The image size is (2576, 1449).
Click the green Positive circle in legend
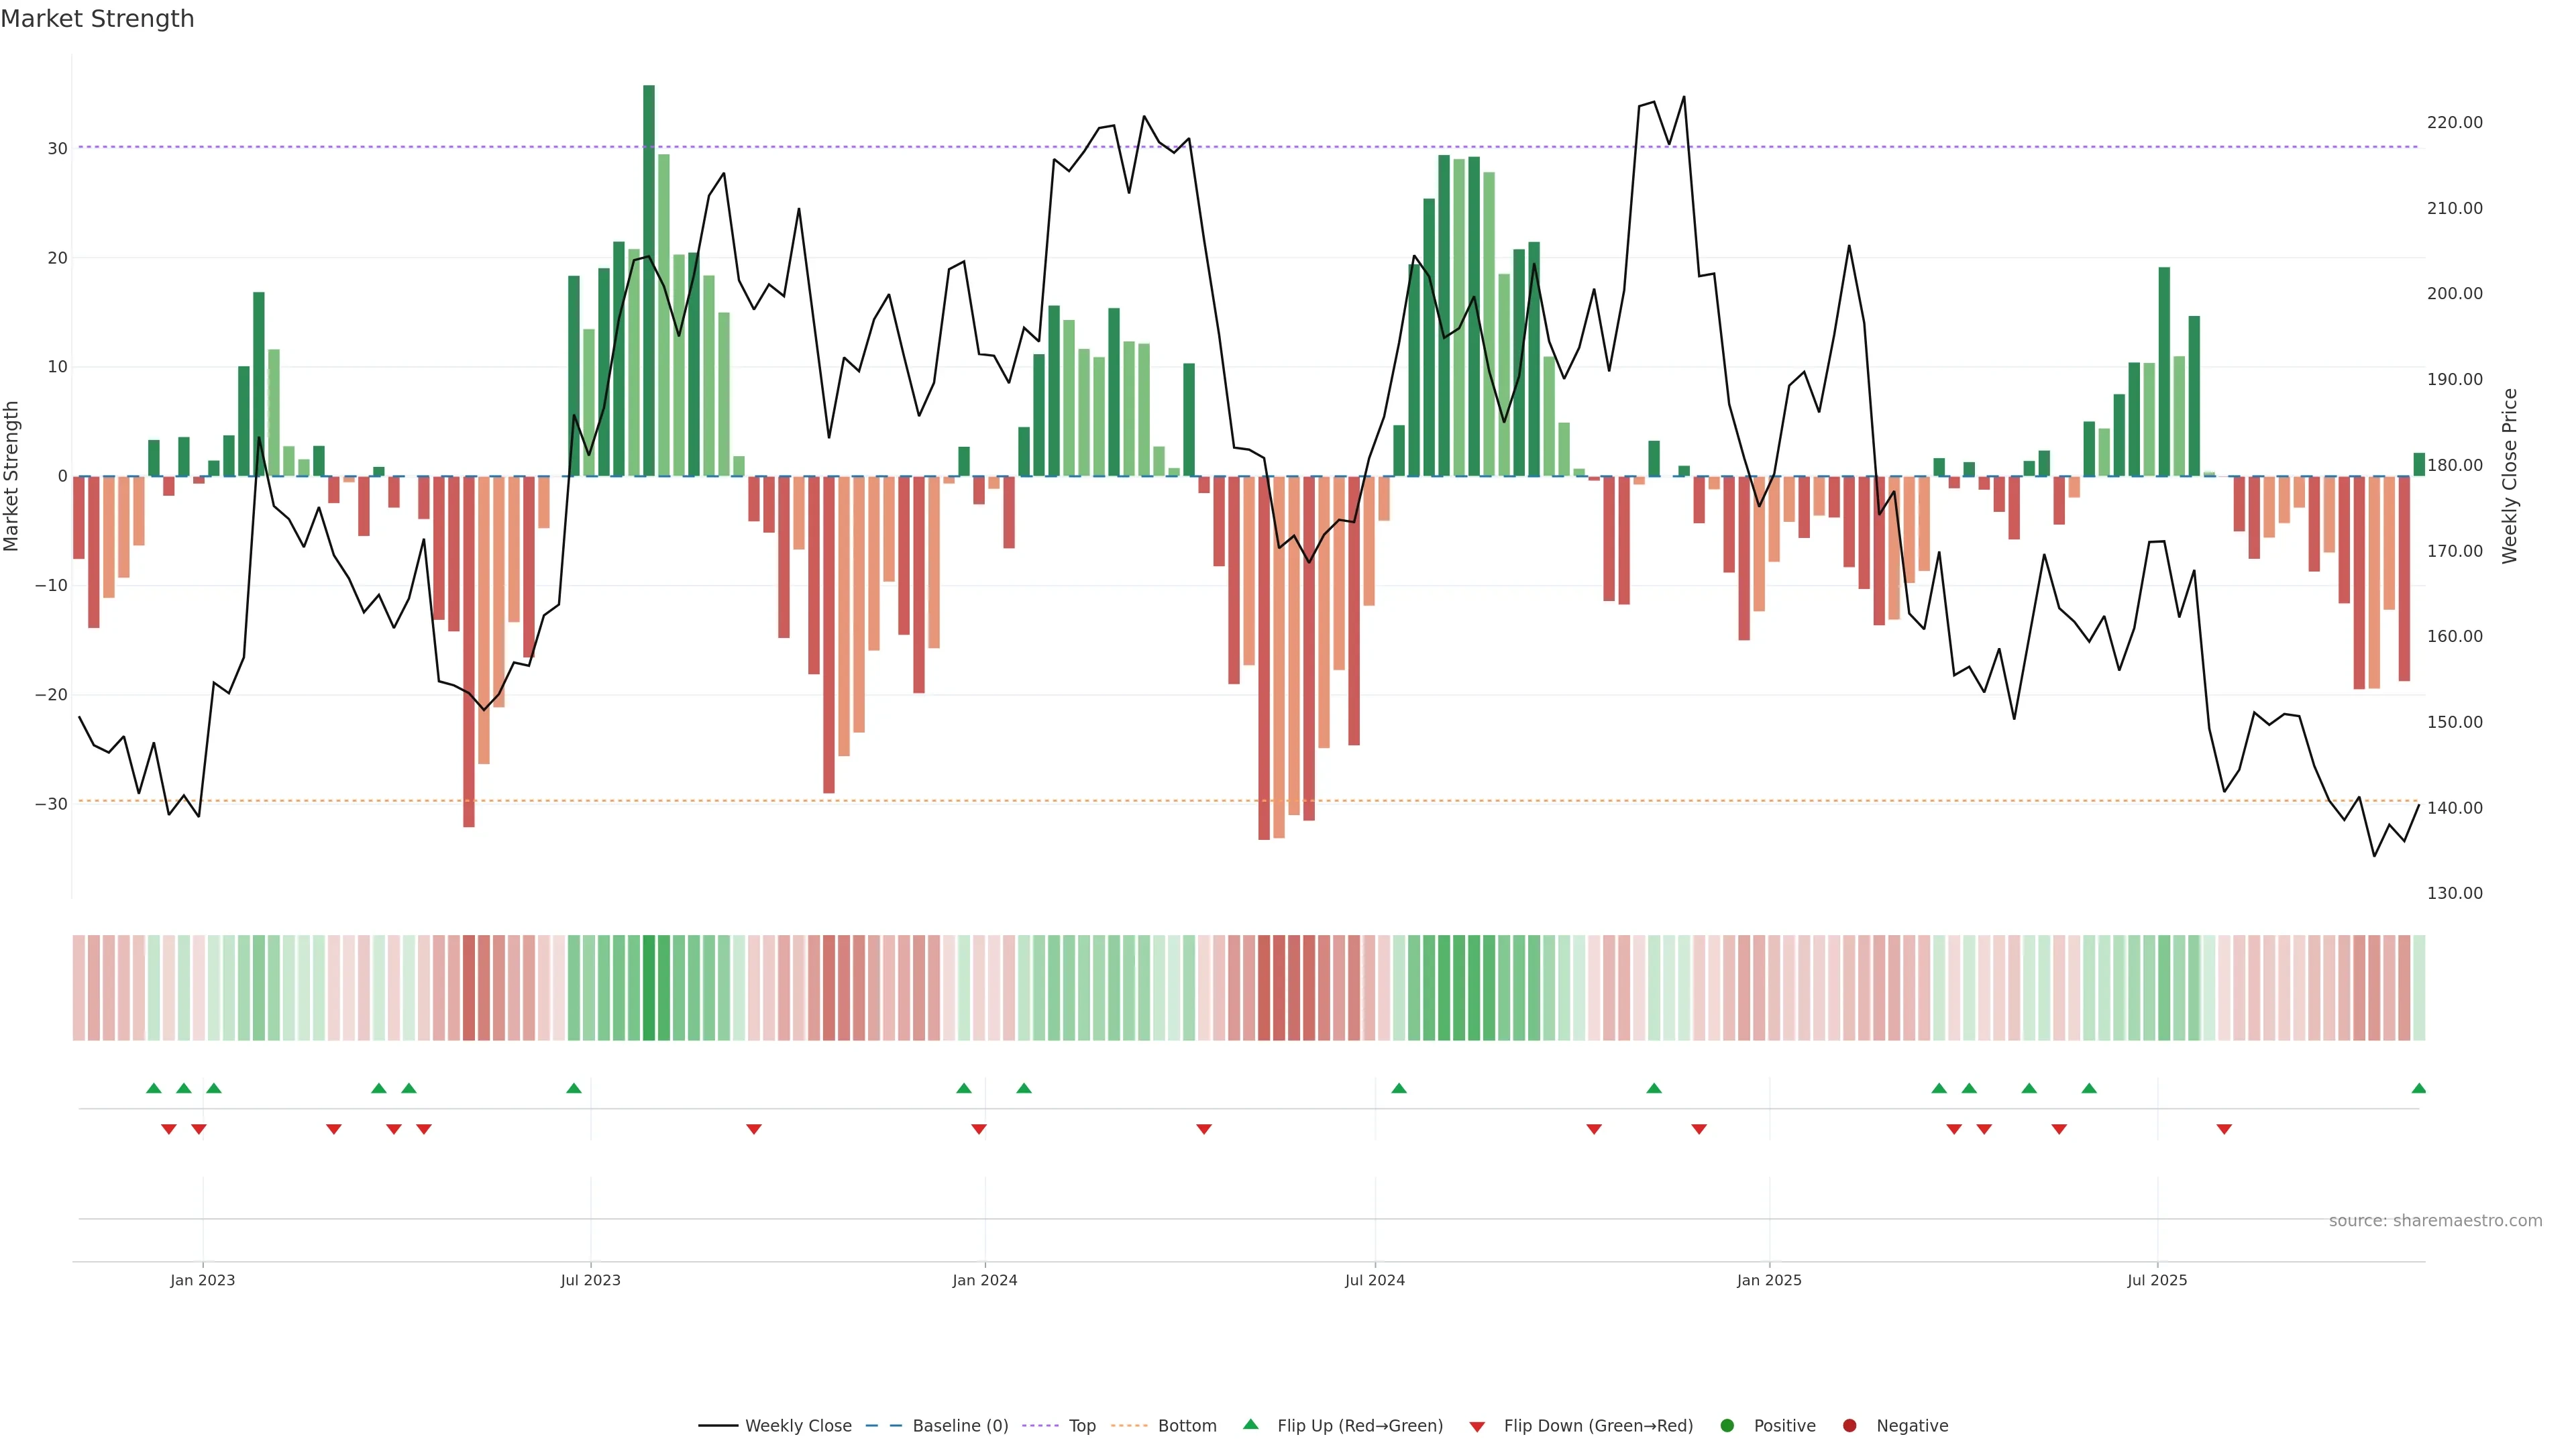(x=1727, y=1426)
